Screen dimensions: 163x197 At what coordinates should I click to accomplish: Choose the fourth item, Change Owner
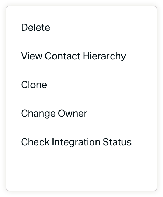pos(81,113)
